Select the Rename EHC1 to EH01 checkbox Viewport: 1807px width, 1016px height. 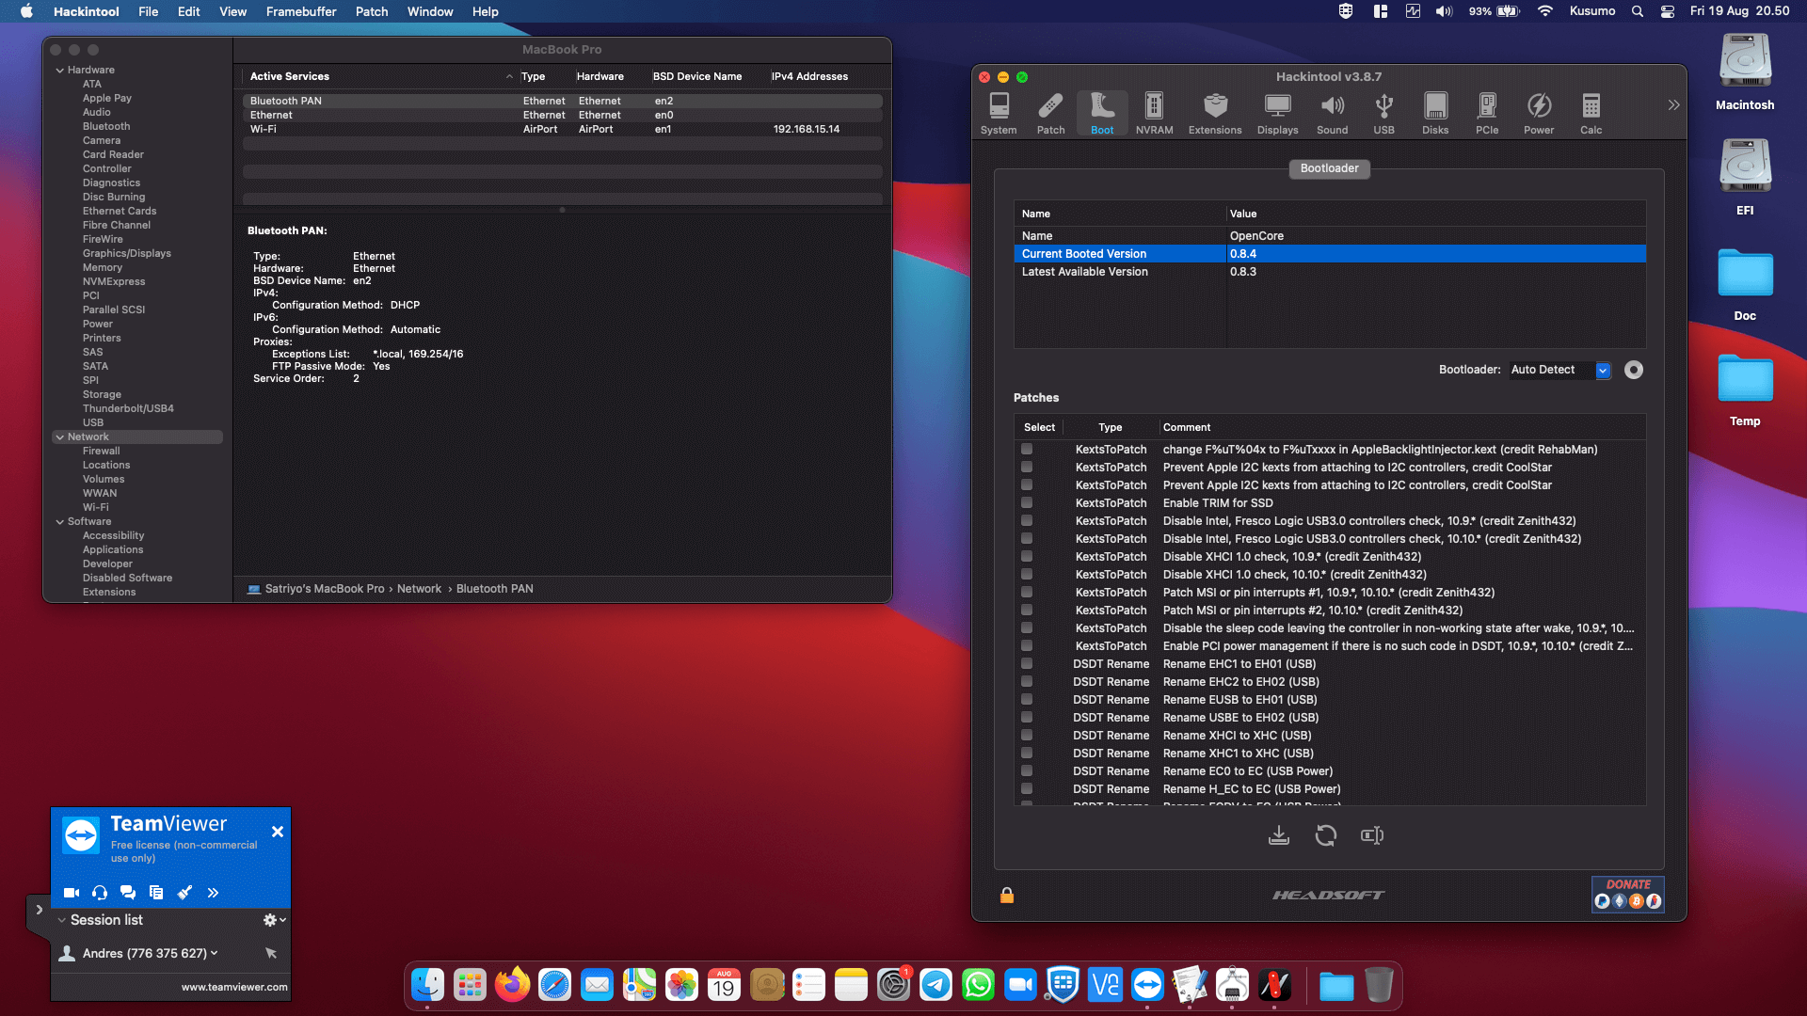coord(1027,664)
